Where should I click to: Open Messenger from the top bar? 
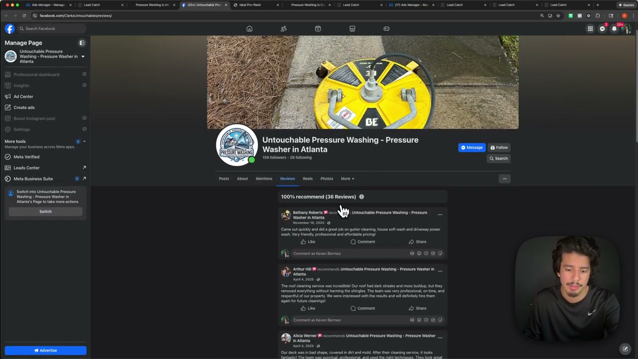tap(602, 28)
